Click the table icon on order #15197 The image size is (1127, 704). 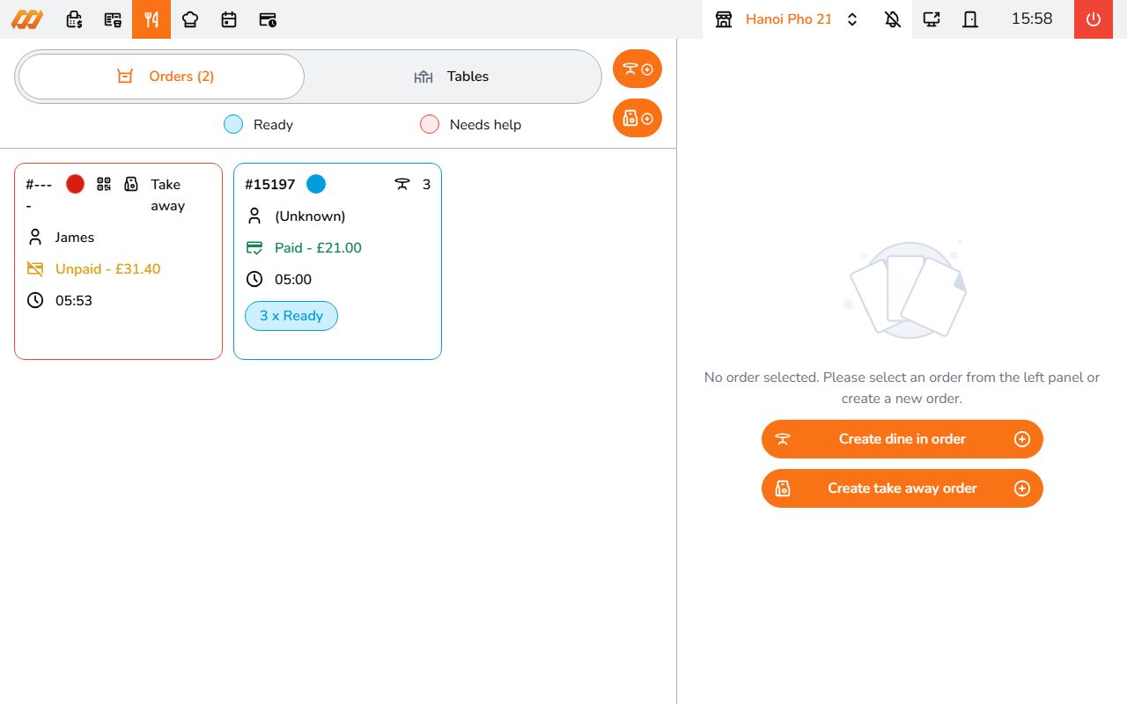pyautogui.click(x=402, y=184)
